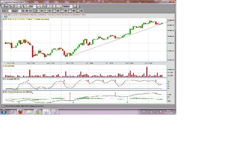Click the period field showing 30

(66, 11)
